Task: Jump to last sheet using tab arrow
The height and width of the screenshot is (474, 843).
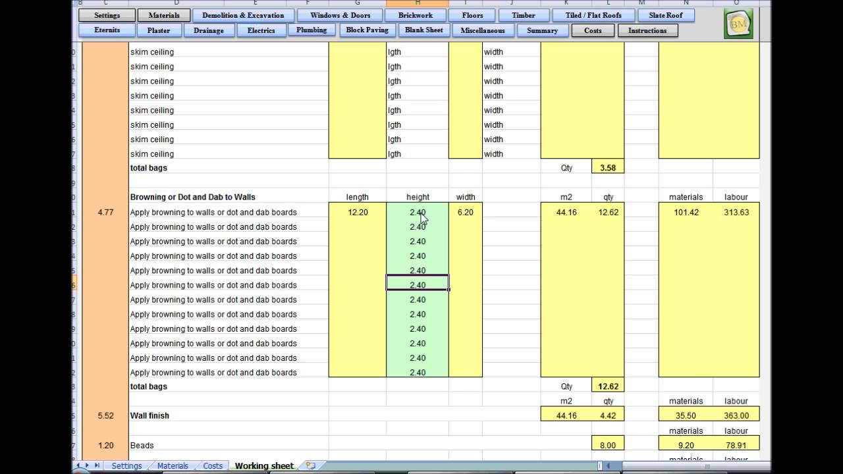Action: [97, 465]
